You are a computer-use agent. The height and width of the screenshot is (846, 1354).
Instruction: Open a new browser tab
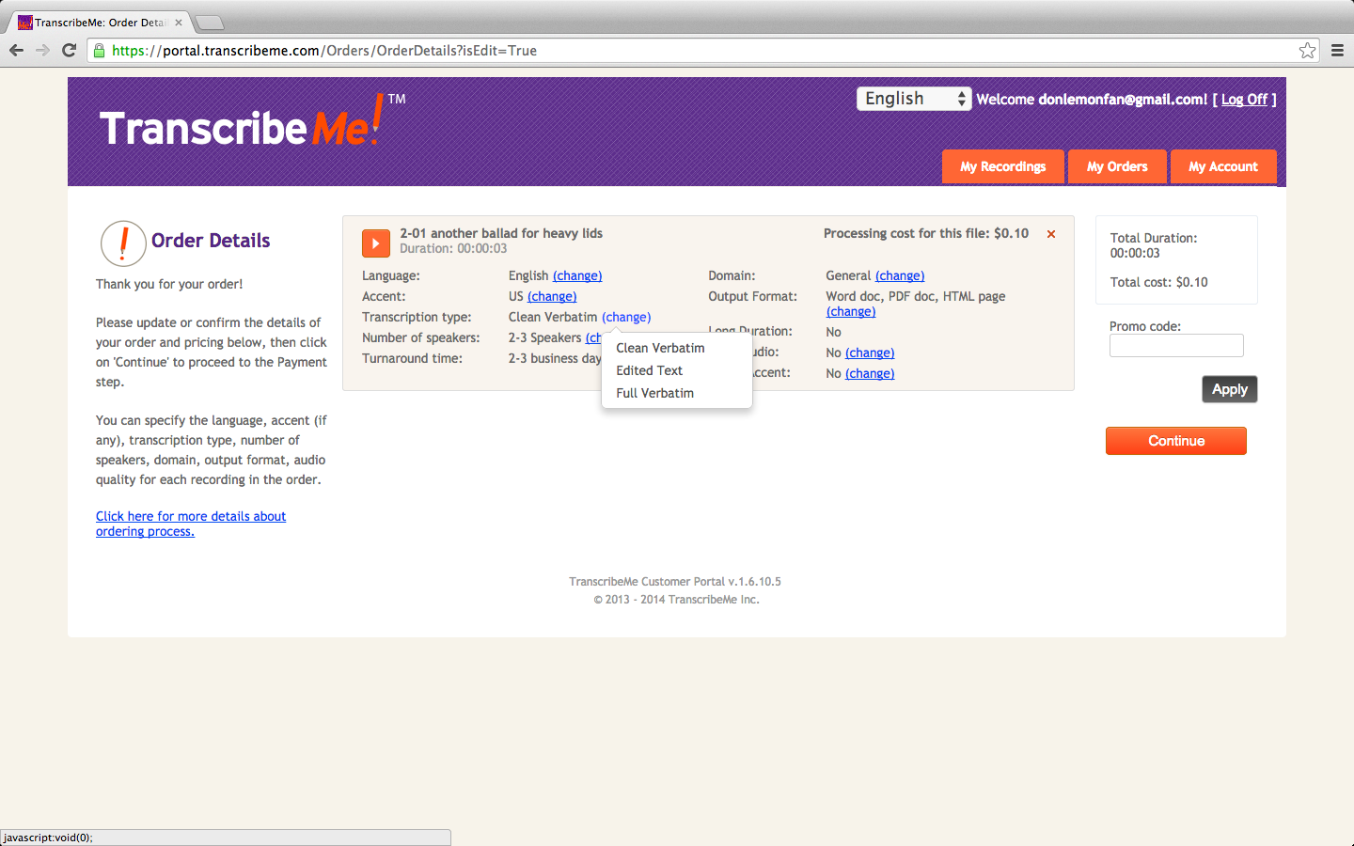pos(209,23)
